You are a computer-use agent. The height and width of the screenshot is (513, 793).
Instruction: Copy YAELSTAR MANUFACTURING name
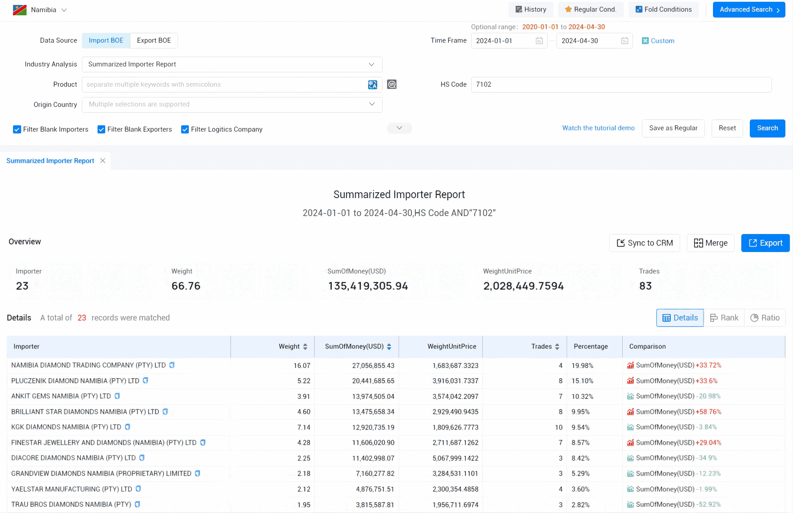coord(138,489)
